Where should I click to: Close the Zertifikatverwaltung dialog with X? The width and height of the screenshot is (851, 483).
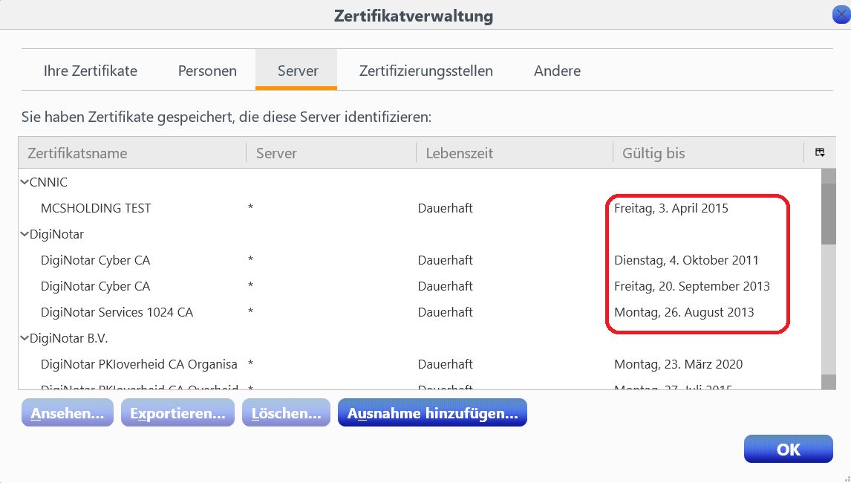[841, 14]
